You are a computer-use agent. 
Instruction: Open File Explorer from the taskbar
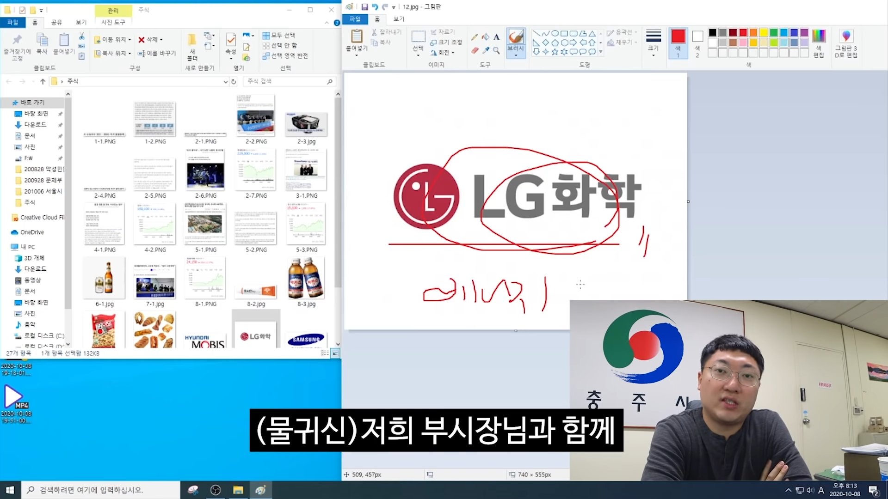(x=238, y=490)
